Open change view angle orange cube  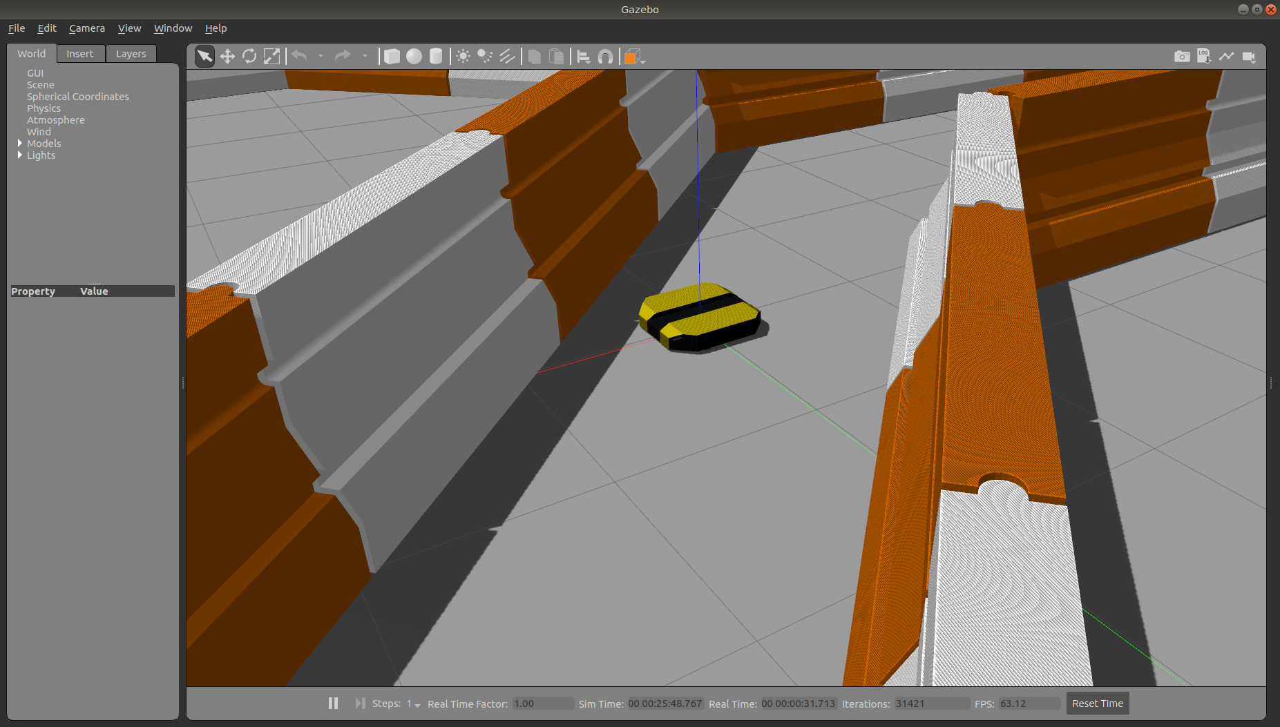[x=633, y=57]
